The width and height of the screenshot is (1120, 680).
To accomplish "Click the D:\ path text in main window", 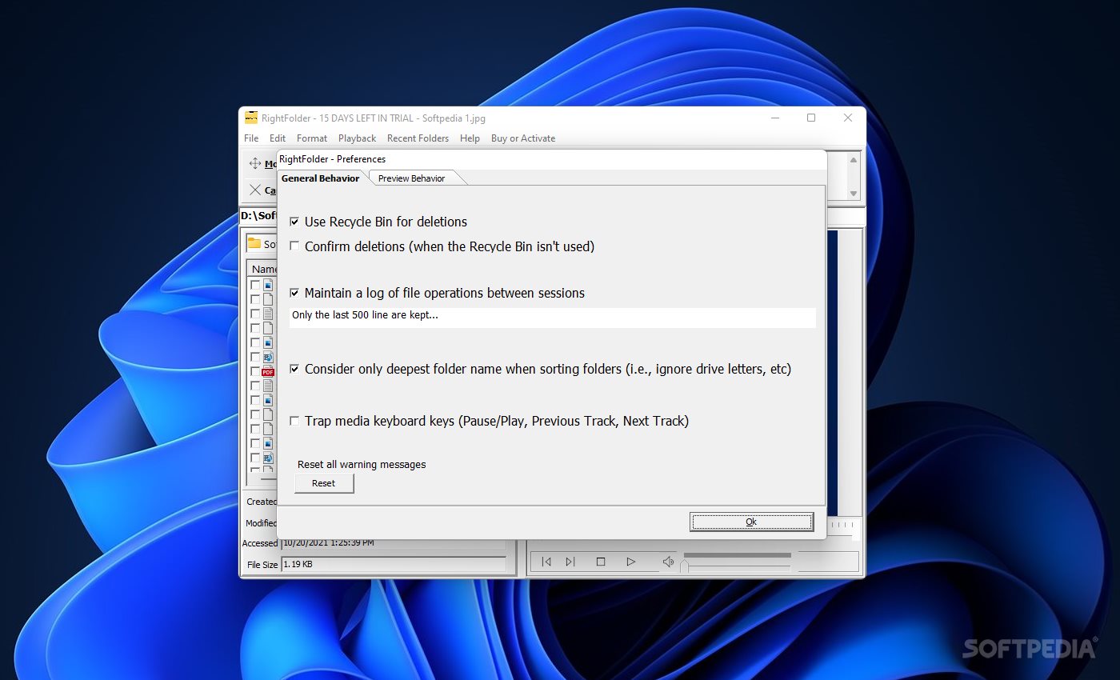I will point(258,216).
